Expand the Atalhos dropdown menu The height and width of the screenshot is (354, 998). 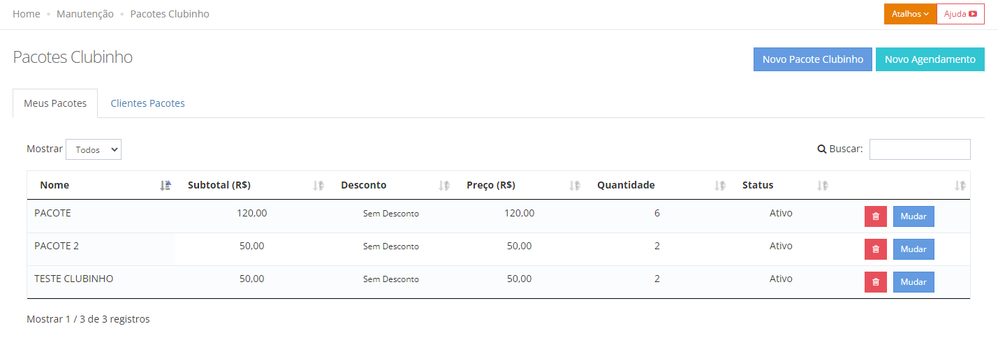(x=910, y=14)
